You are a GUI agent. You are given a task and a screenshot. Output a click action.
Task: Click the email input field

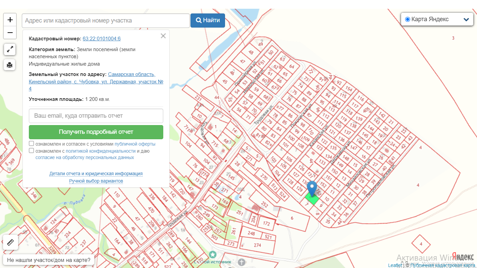pyautogui.click(x=96, y=116)
